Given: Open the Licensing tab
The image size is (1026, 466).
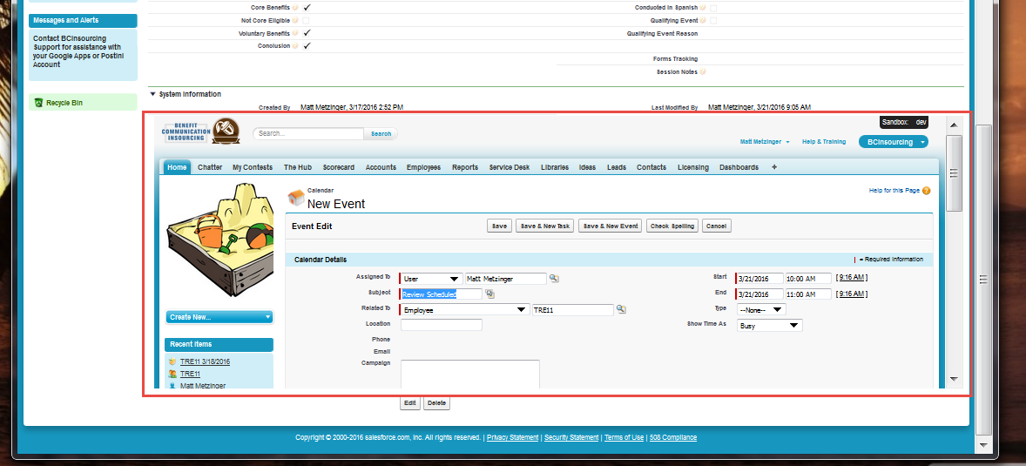Looking at the screenshot, I should pos(693,167).
